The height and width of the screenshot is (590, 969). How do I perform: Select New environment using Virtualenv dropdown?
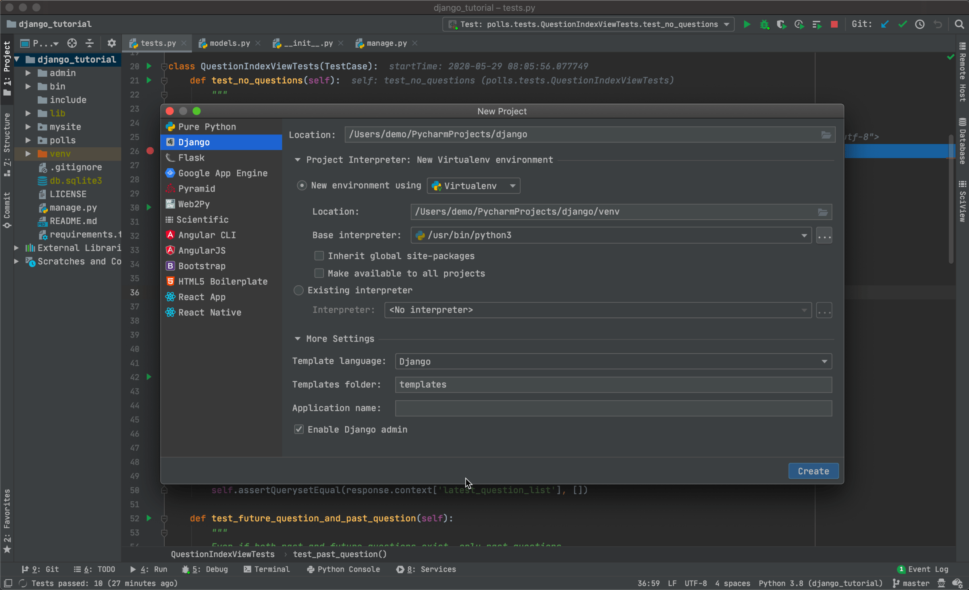pos(473,185)
